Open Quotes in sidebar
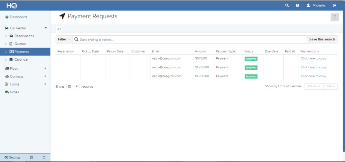345x162 pixels. tap(18, 44)
